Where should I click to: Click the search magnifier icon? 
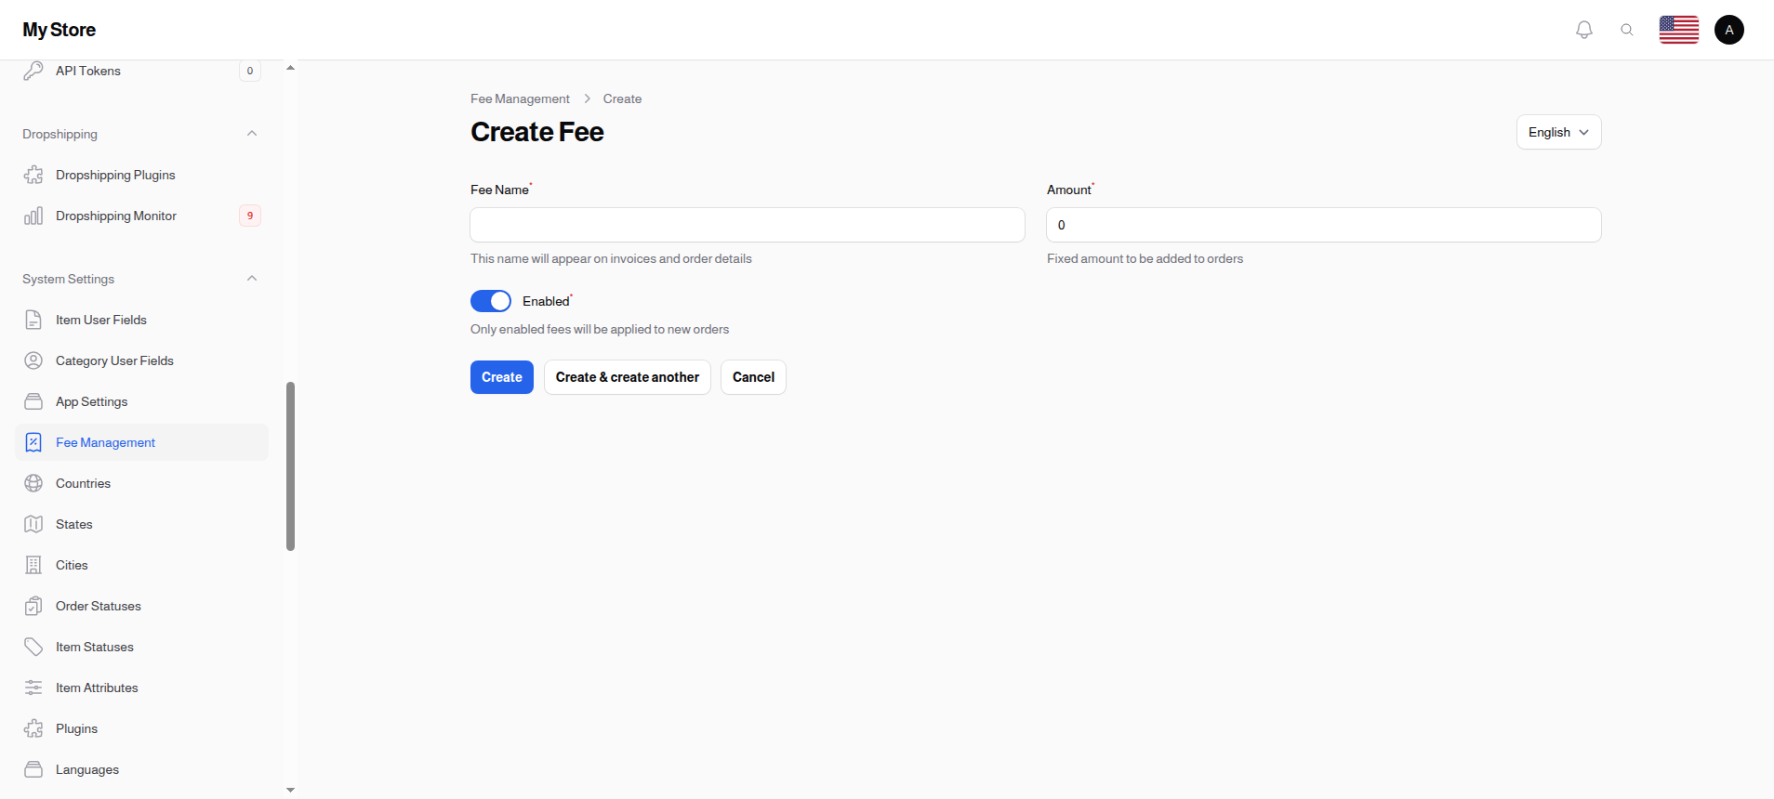(x=1627, y=29)
